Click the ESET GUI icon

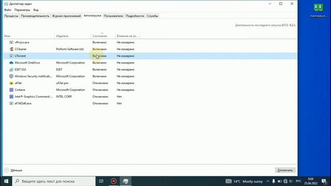click(x=11, y=69)
